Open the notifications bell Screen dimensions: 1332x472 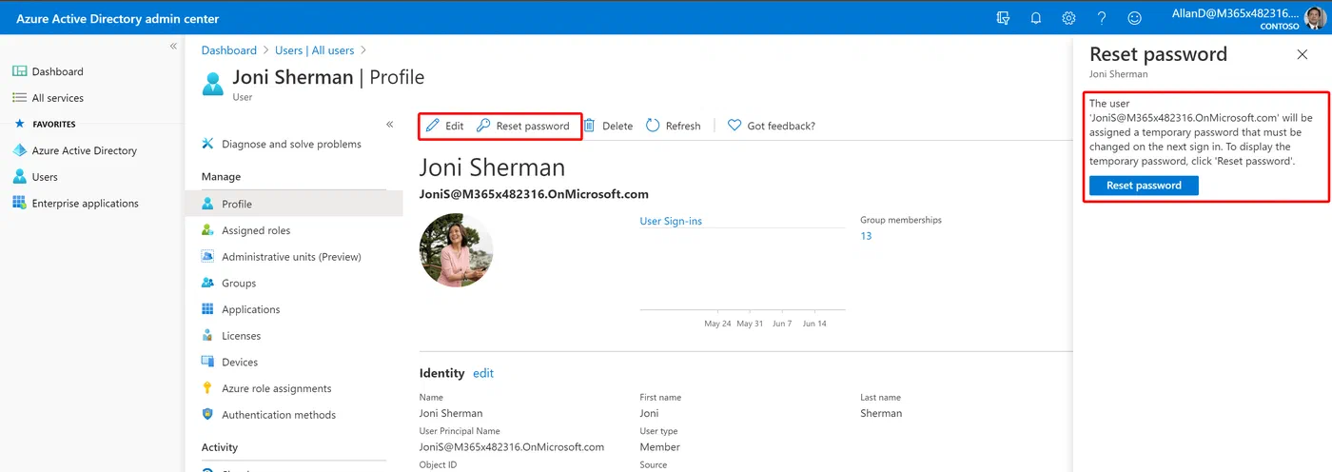1036,18
